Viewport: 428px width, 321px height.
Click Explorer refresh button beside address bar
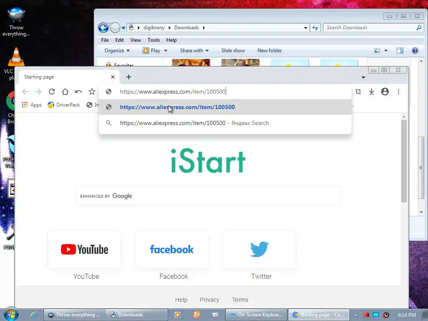315,28
